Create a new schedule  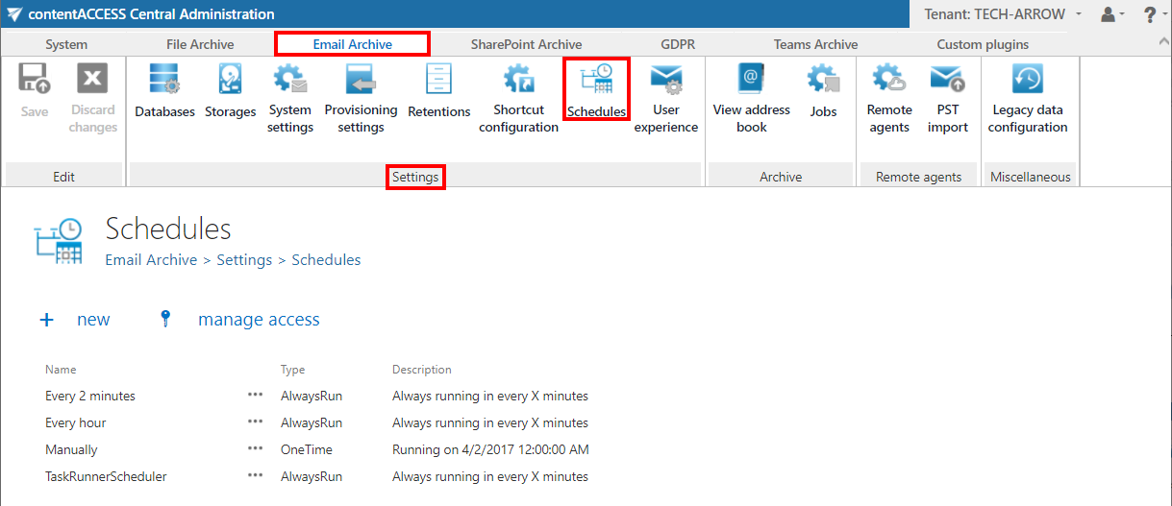click(76, 320)
